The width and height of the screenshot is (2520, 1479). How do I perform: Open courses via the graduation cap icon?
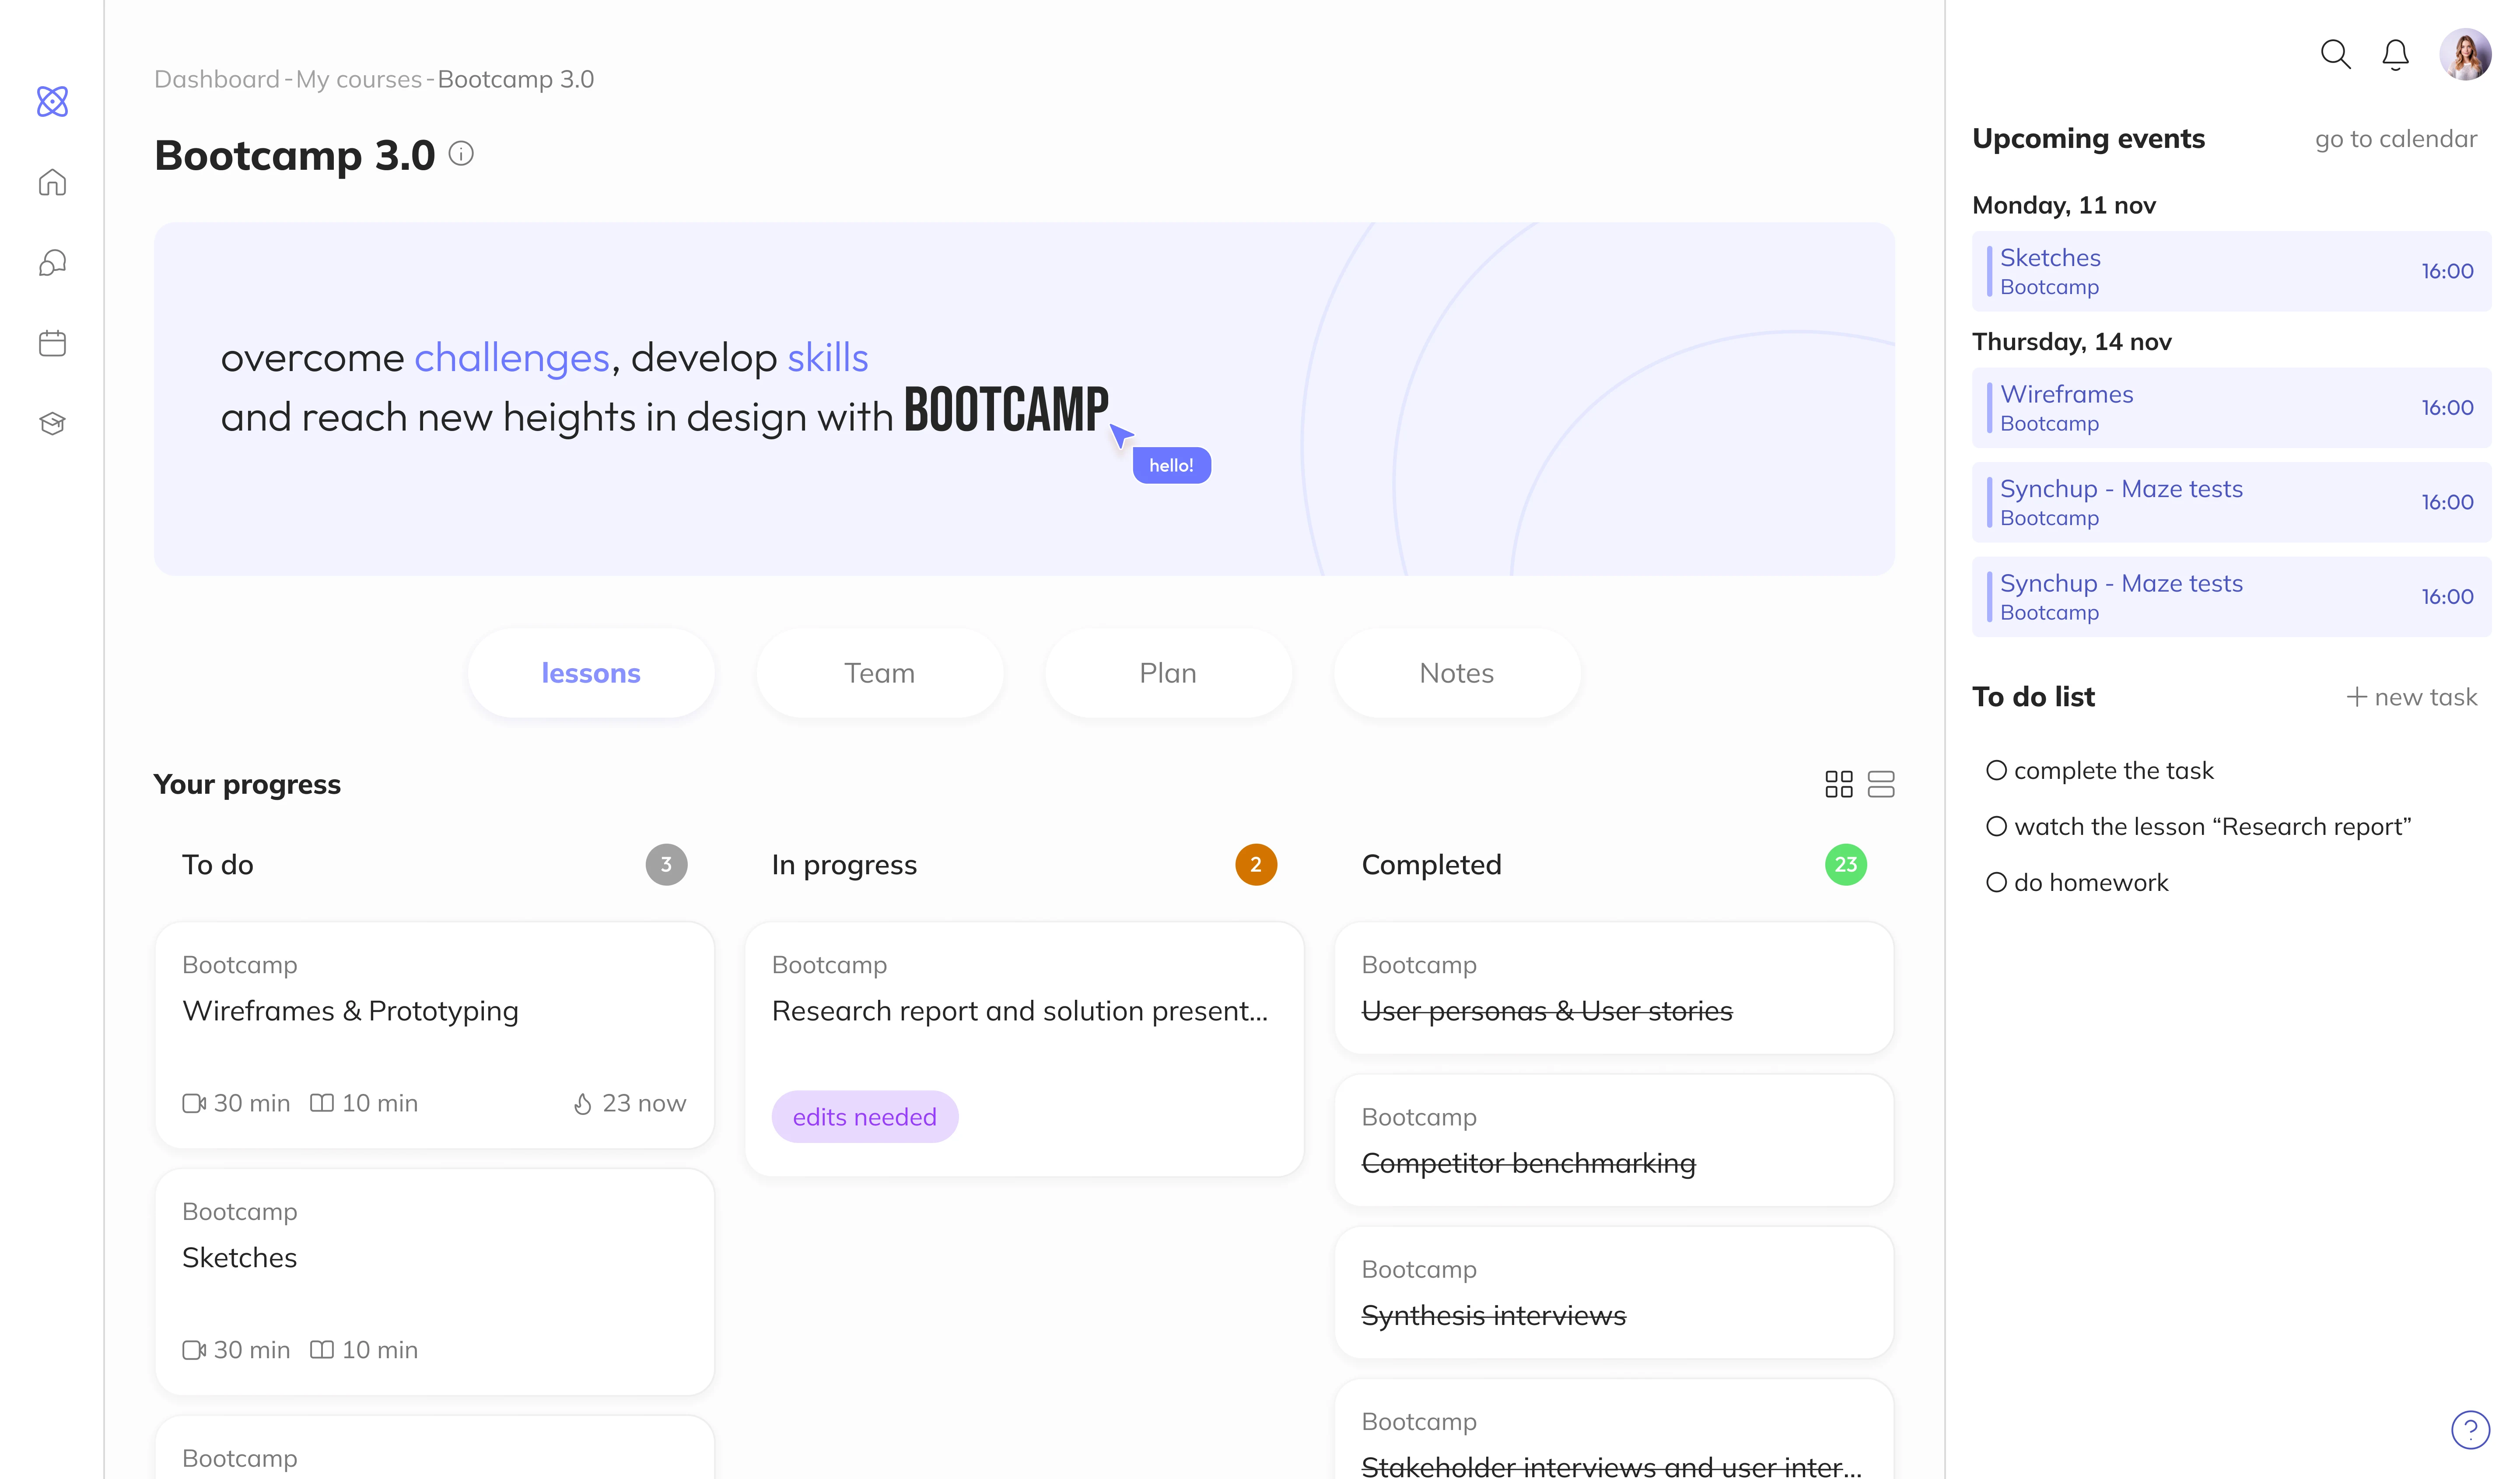click(x=52, y=423)
